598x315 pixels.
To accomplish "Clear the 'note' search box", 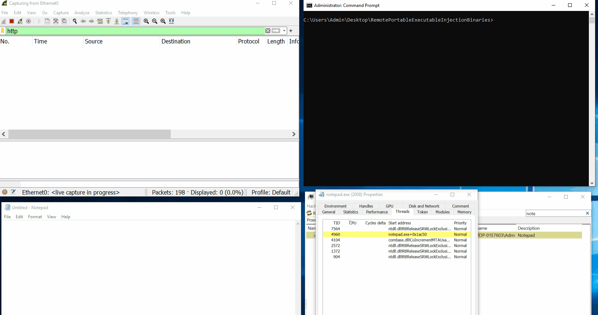I will (587, 214).
